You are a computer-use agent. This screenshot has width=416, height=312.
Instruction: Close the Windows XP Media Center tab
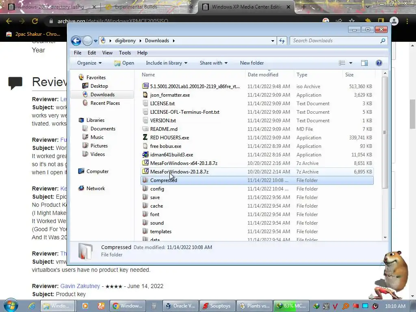tap(288, 7)
